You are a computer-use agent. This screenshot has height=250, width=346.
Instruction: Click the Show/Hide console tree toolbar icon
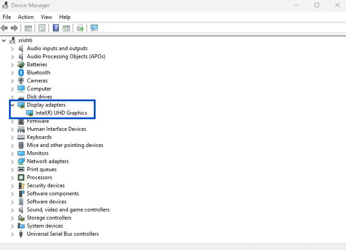tap(28, 28)
